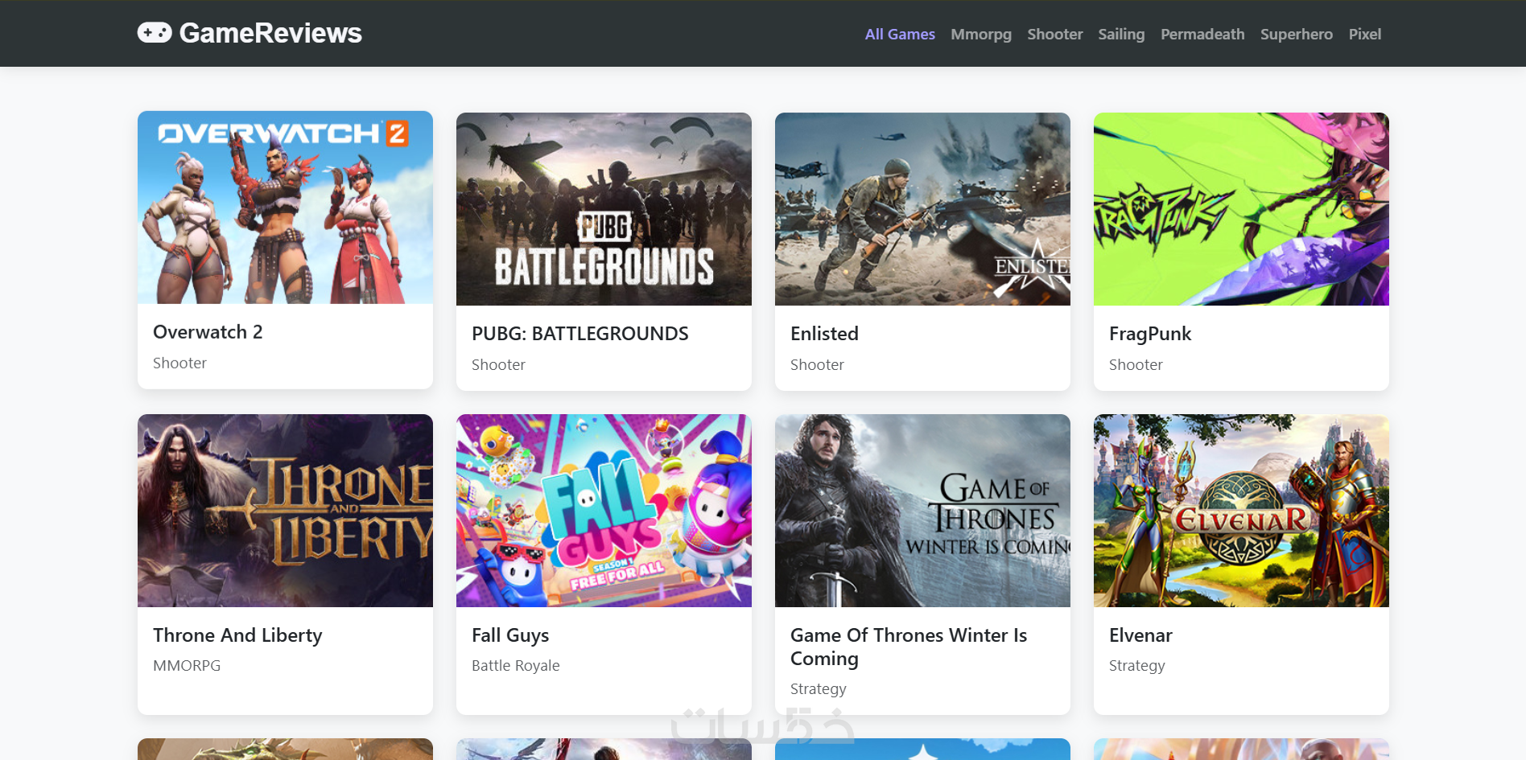Open the Mmorpg category
This screenshot has width=1526, height=760.
[981, 34]
